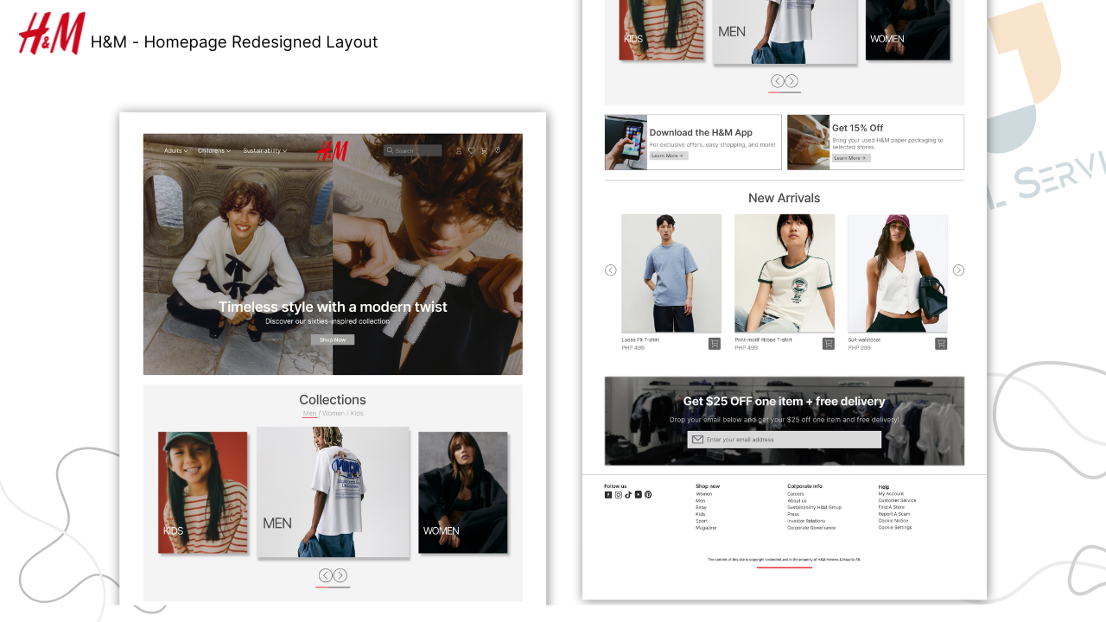Expand the Childrens dropdown menu
The image size is (1106, 622).
coord(214,151)
